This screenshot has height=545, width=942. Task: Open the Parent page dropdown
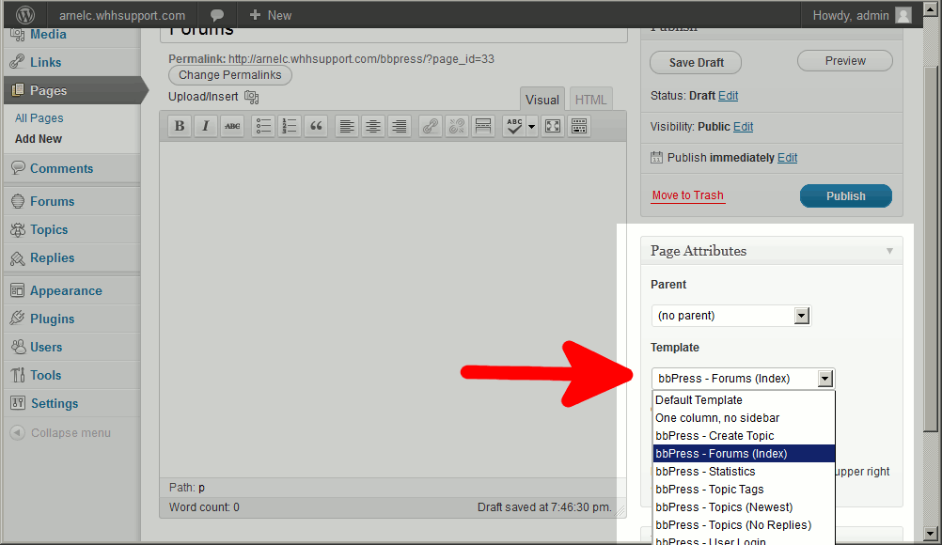click(730, 316)
